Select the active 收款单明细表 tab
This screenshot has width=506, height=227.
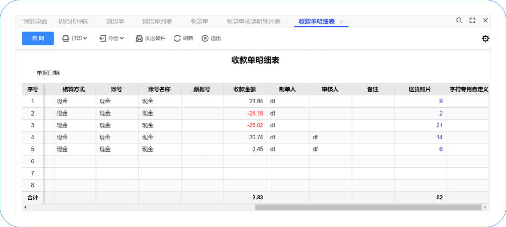[x=317, y=22]
